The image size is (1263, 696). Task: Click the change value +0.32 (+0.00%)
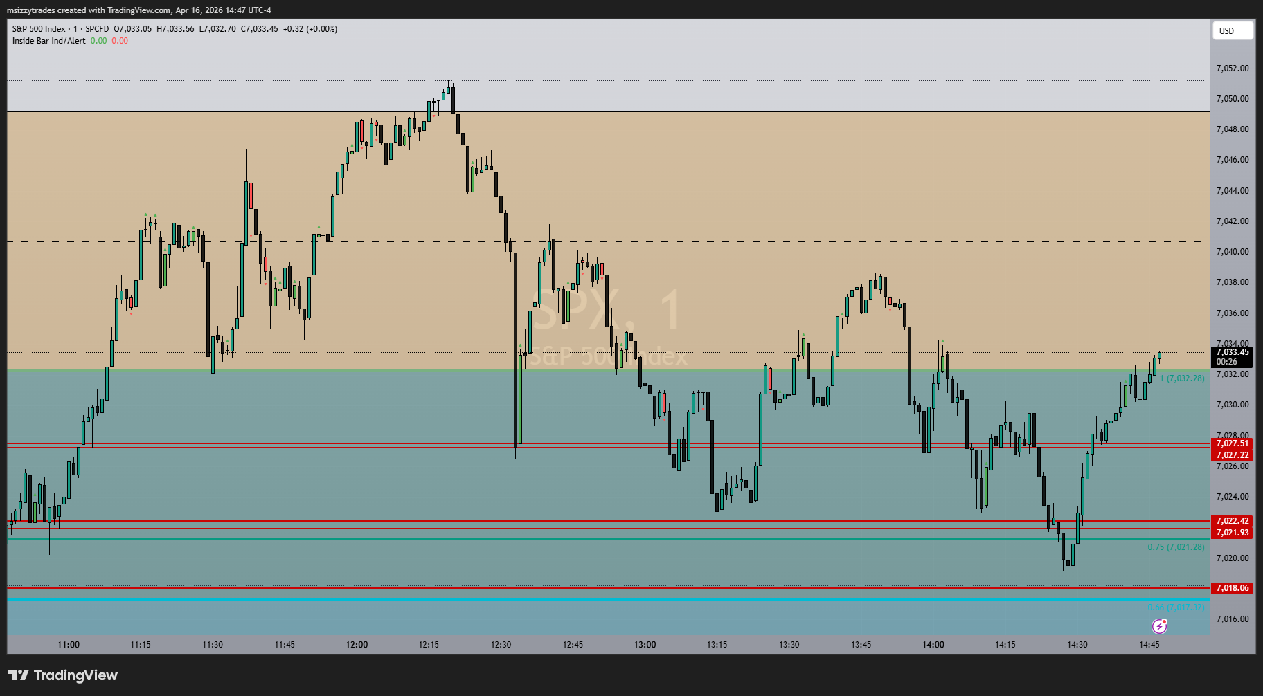pos(310,29)
